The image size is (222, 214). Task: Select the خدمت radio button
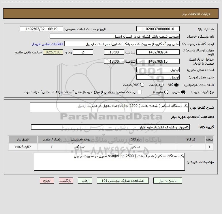coord(161,85)
